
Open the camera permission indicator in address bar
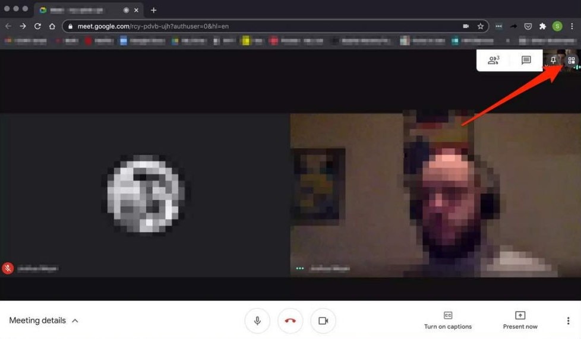tap(466, 26)
